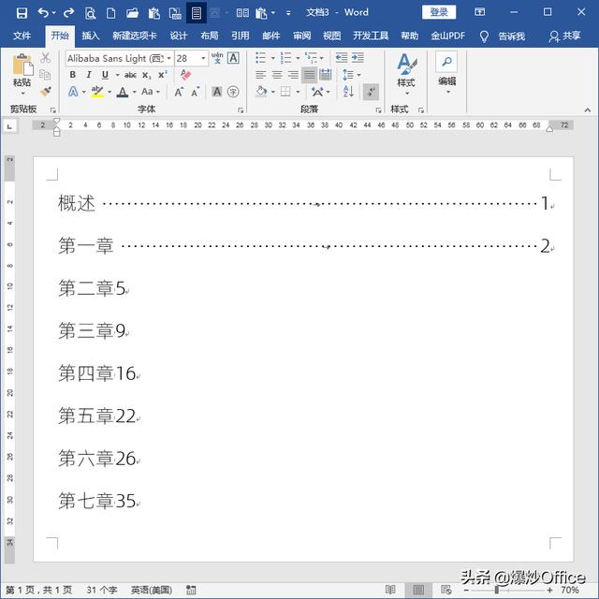Toggle character shading (gray A)

click(216, 92)
